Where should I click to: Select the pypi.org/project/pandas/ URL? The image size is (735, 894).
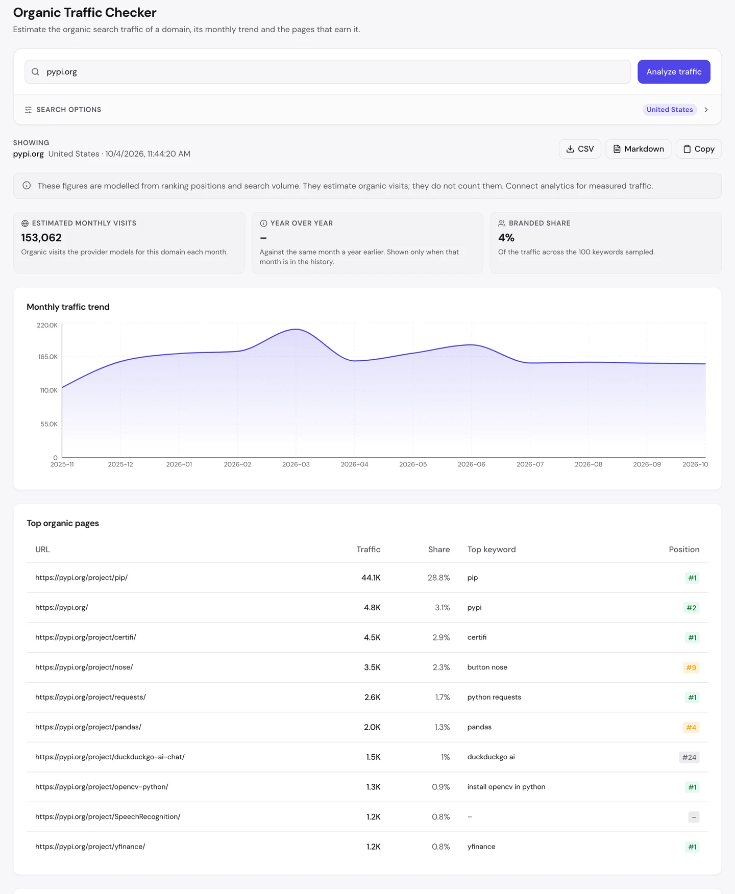88,727
